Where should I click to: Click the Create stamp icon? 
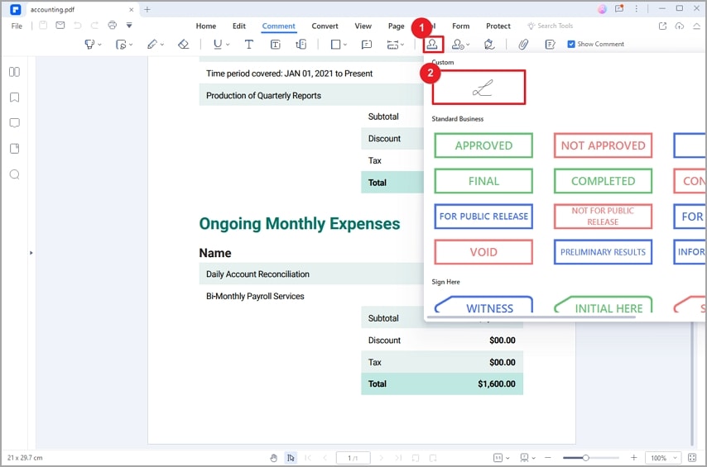click(x=458, y=44)
